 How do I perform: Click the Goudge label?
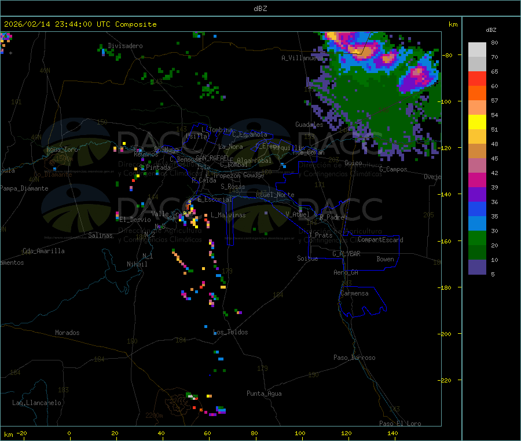[x=254, y=175]
